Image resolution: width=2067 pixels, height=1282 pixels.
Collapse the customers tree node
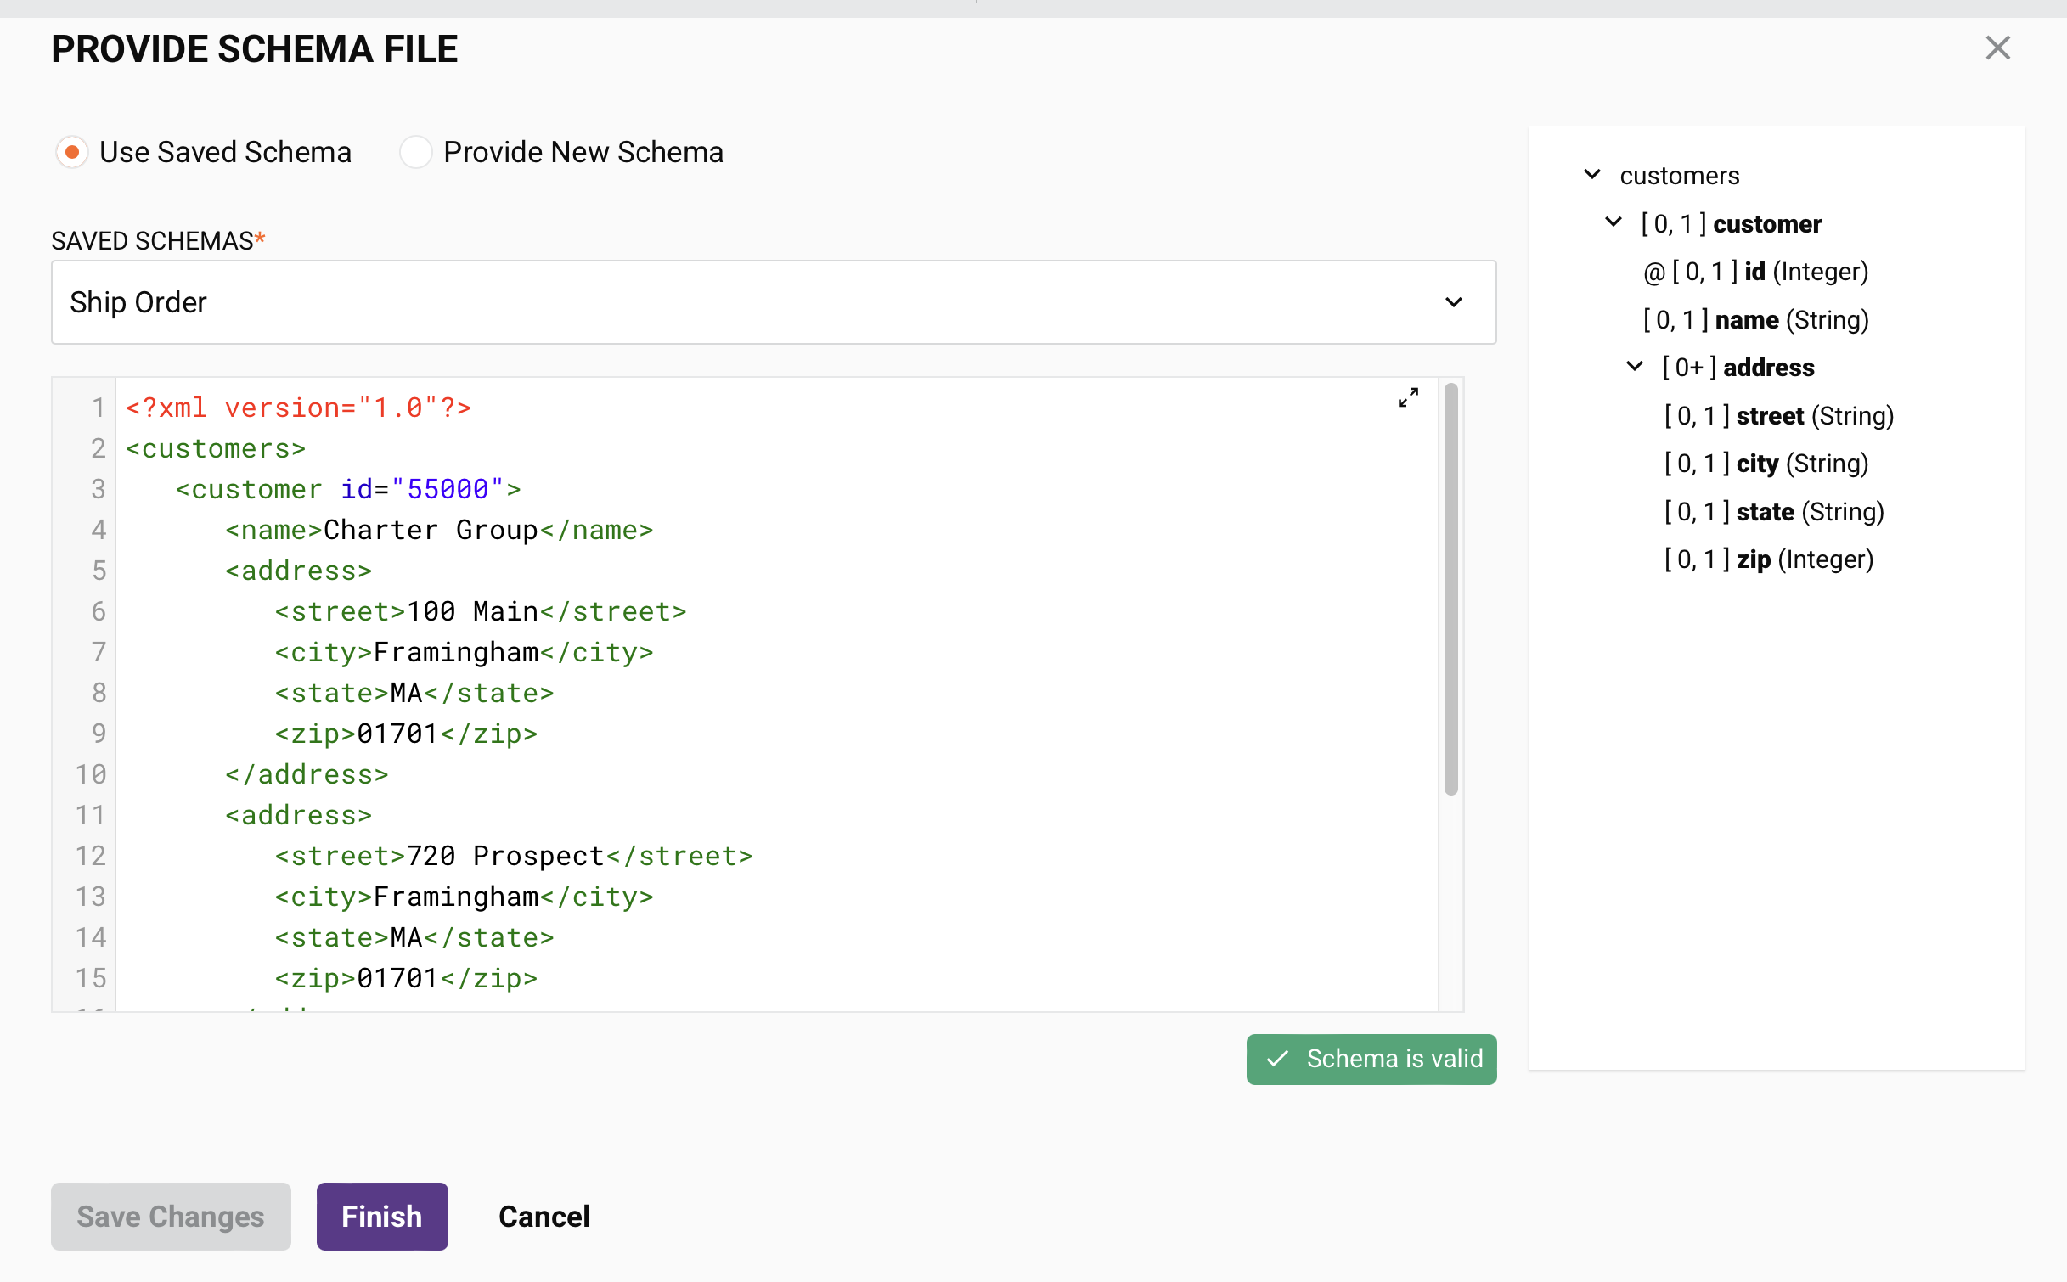click(1591, 174)
